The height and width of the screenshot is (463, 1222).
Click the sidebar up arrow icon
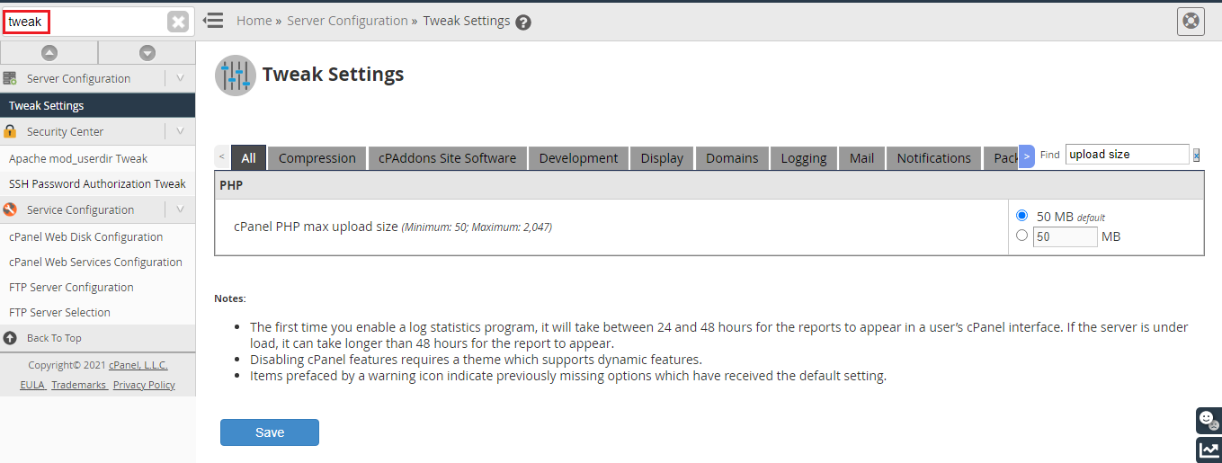tap(49, 53)
